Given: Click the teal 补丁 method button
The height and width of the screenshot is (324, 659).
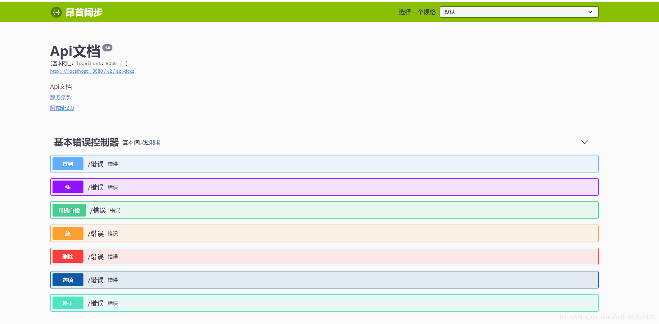Looking at the screenshot, I should (x=68, y=303).
